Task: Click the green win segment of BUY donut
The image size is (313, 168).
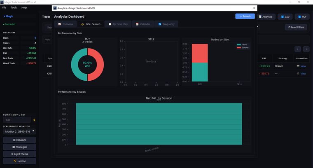Action: coord(74,65)
